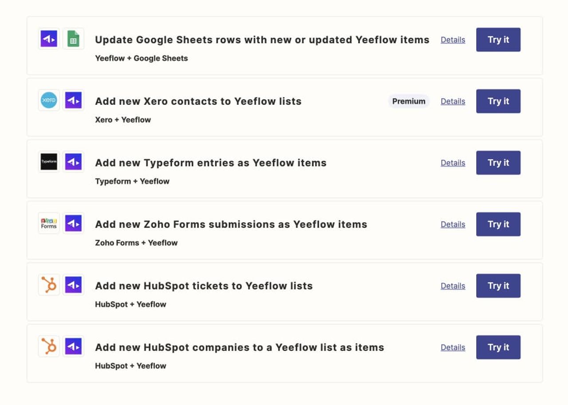Click the Google Sheets icon in first row

(x=73, y=39)
